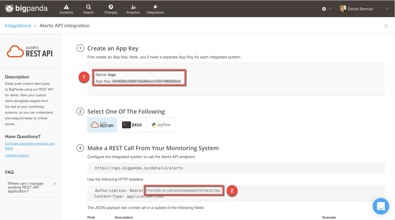Open the Analytics section
The height and width of the screenshot is (220, 395).
[x=133, y=9]
